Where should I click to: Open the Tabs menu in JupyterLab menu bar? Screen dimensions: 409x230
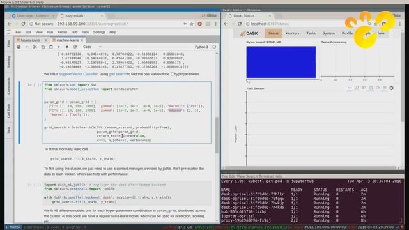click(x=85, y=32)
